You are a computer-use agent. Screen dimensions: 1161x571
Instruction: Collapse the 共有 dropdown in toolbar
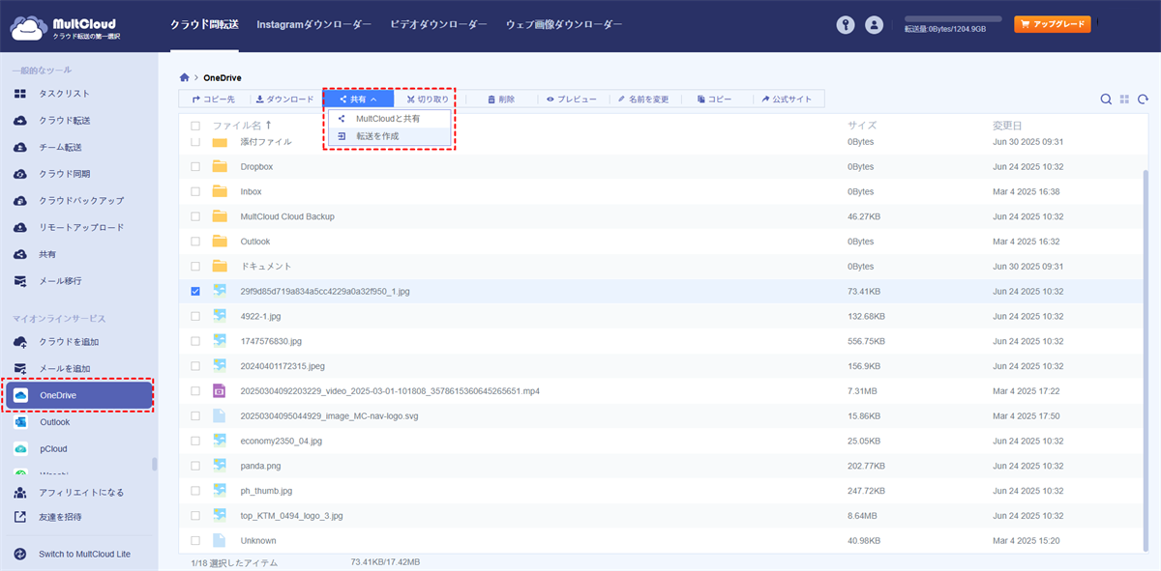coord(358,99)
